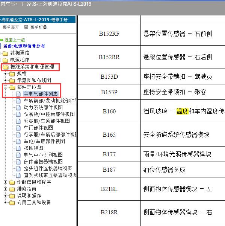This screenshot has height=226, width=225.
Task: Click 悬架位置传感器 - 右前侧 description
Action: [x=178, y=34]
